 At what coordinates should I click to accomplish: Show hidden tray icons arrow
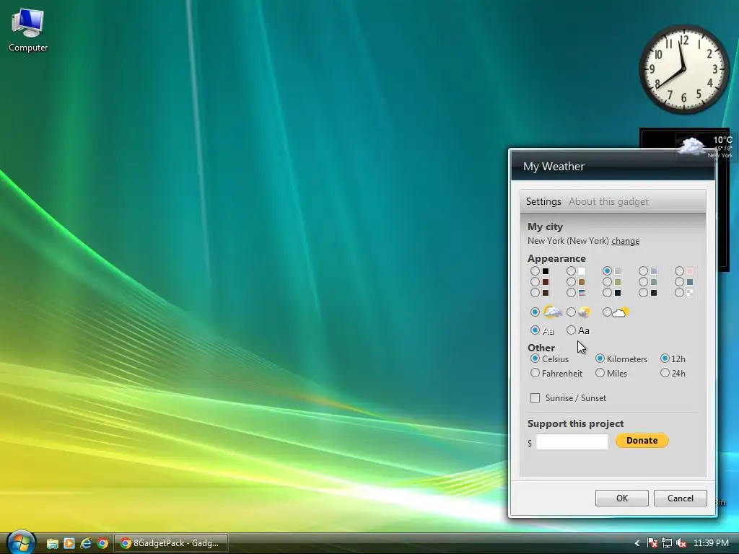pos(637,543)
